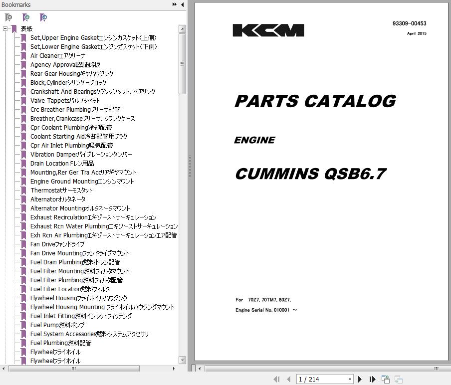Select Fuel Inlet Fitting bookmark
The height and width of the screenshot is (385, 451).
pos(81,316)
